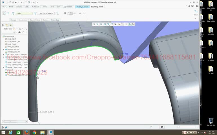Toggle the surface blend icon at dashboard left

tap(4, 13)
